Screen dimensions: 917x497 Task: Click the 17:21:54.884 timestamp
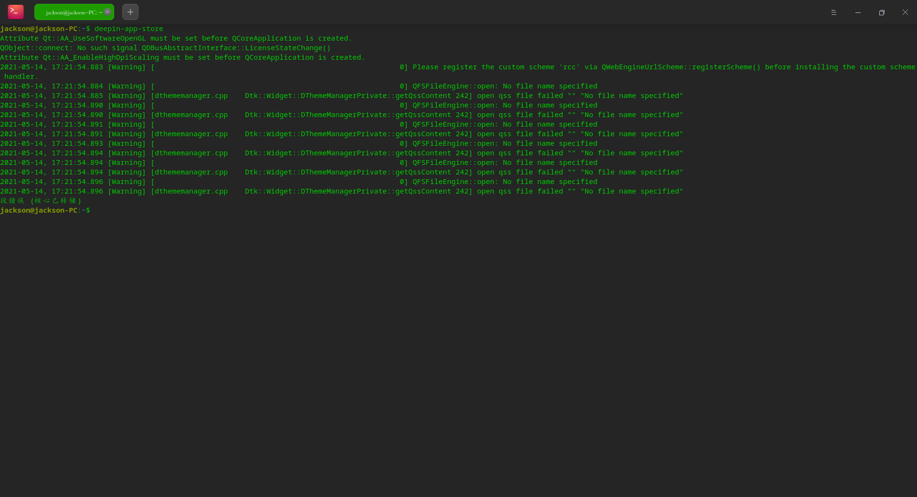77,86
